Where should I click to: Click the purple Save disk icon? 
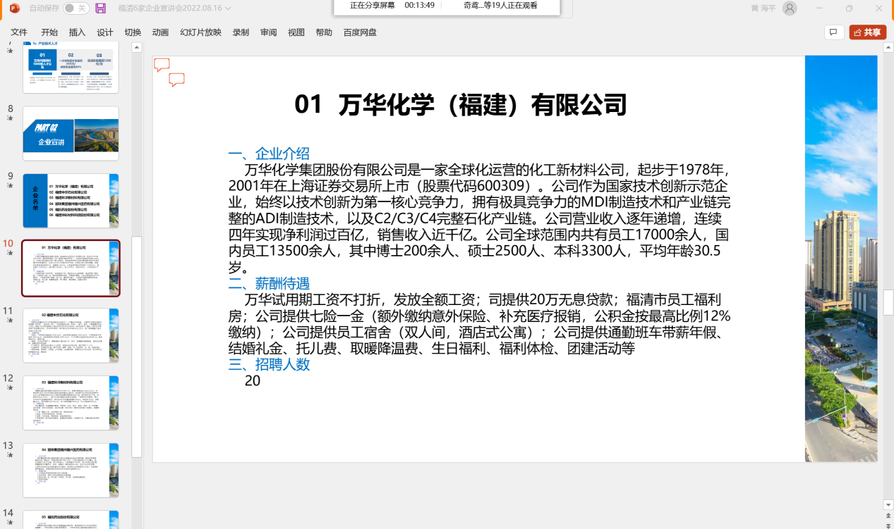click(x=101, y=8)
